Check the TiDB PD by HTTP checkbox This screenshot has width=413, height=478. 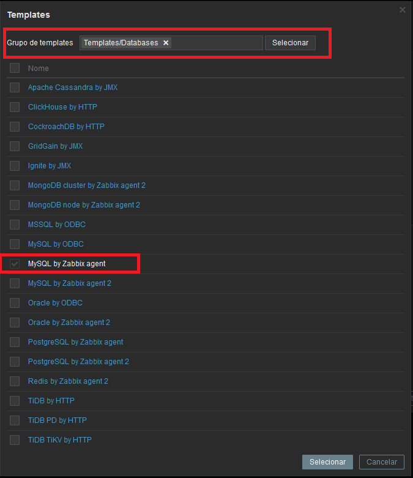(x=15, y=420)
